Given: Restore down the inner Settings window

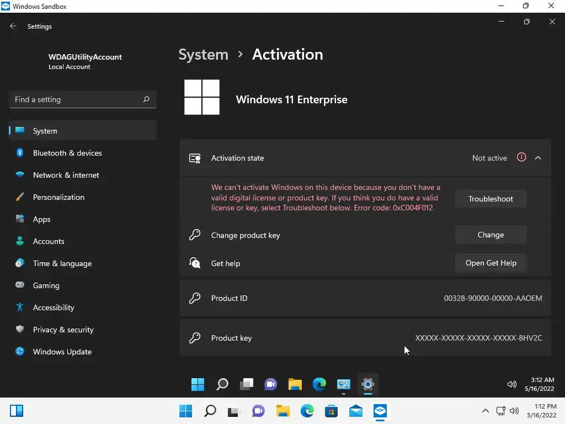Looking at the screenshot, I should tap(527, 22).
